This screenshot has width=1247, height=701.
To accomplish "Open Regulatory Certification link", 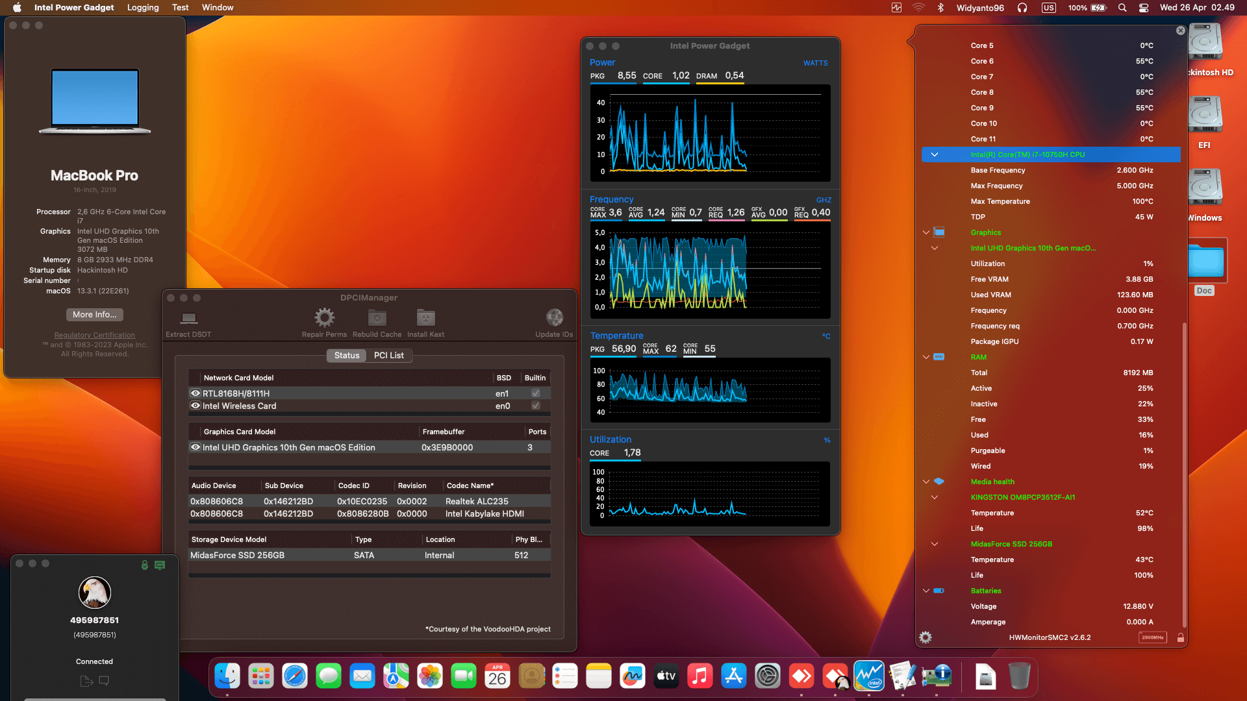I will click(95, 335).
